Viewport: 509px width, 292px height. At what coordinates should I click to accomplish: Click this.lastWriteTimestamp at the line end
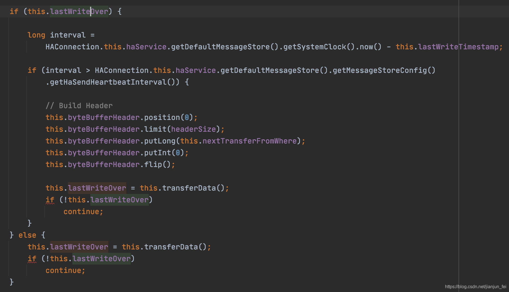click(x=447, y=47)
